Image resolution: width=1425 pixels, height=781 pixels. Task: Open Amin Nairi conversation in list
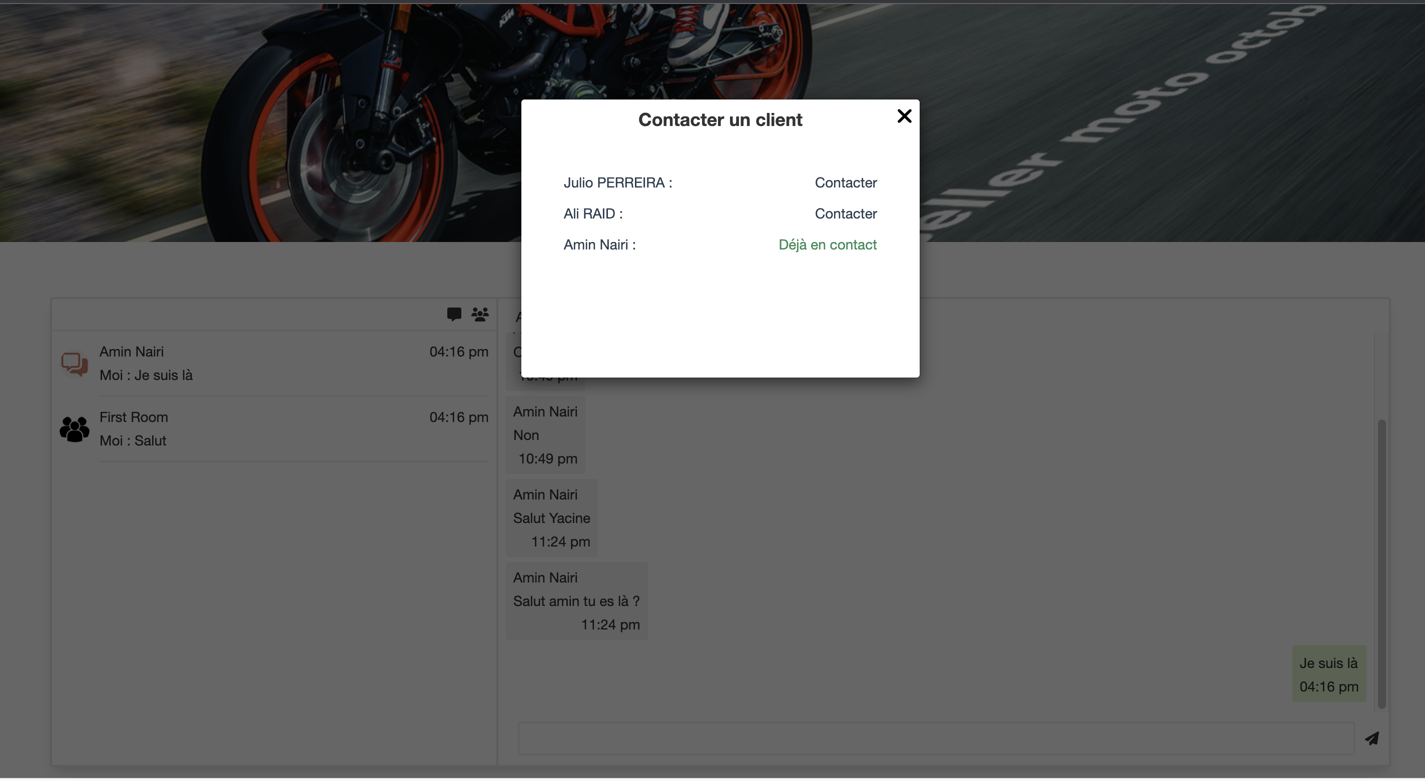[x=274, y=363]
